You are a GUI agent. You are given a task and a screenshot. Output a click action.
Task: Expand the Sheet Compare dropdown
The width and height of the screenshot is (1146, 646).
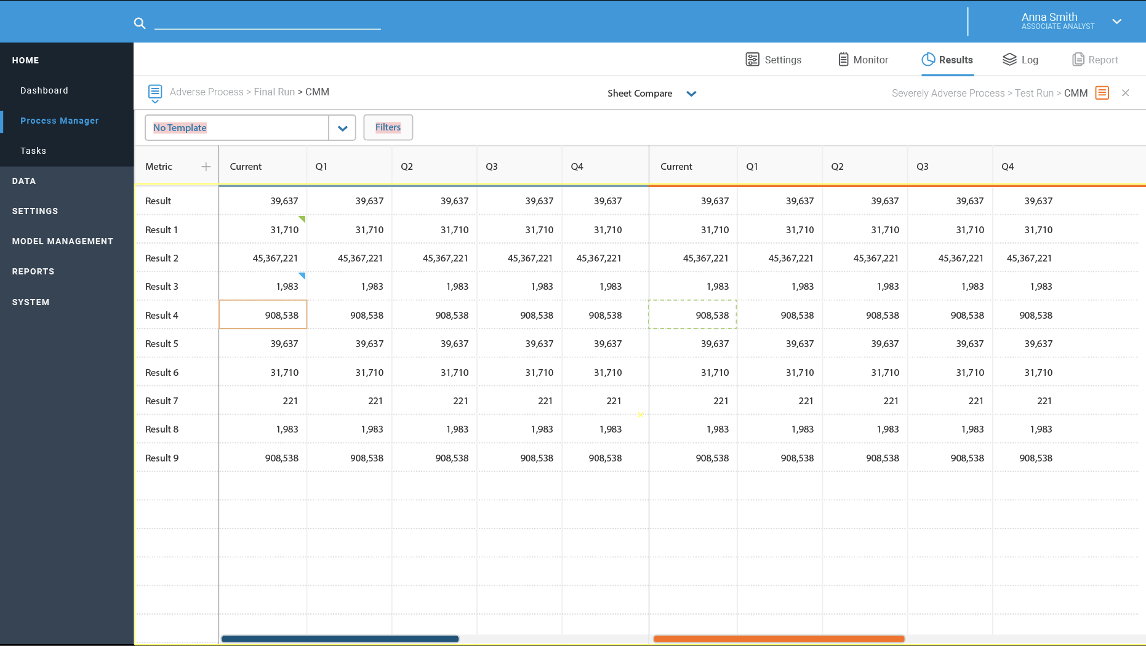click(x=691, y=94)
